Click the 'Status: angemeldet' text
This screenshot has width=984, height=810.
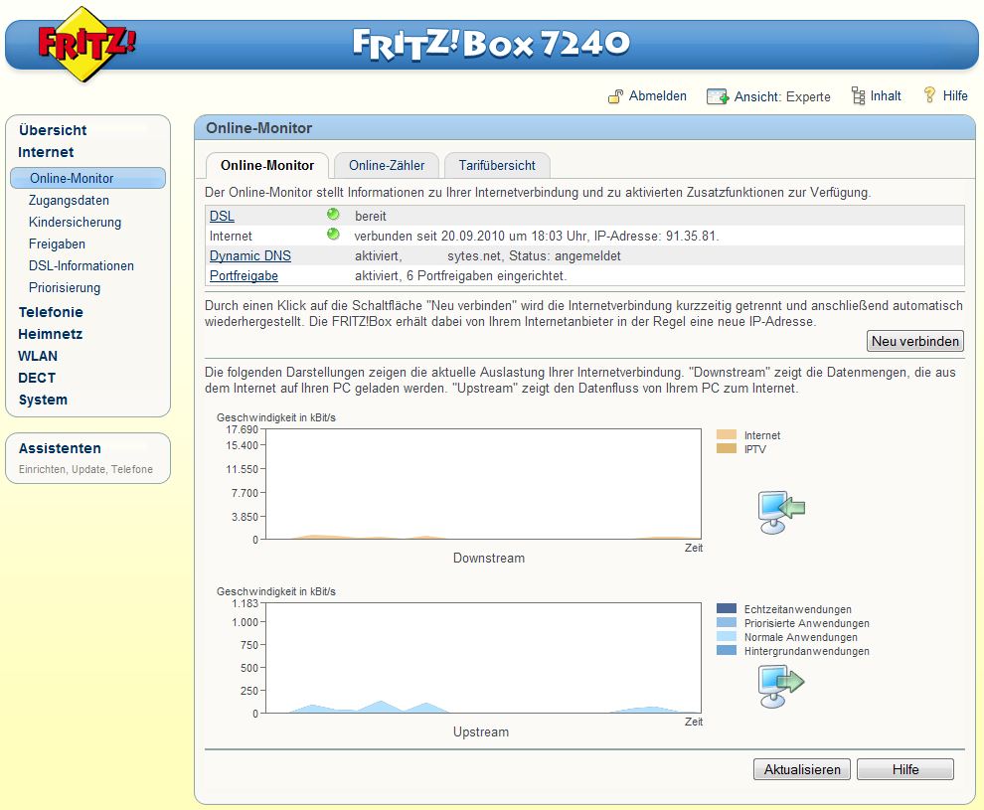(565, 256)
